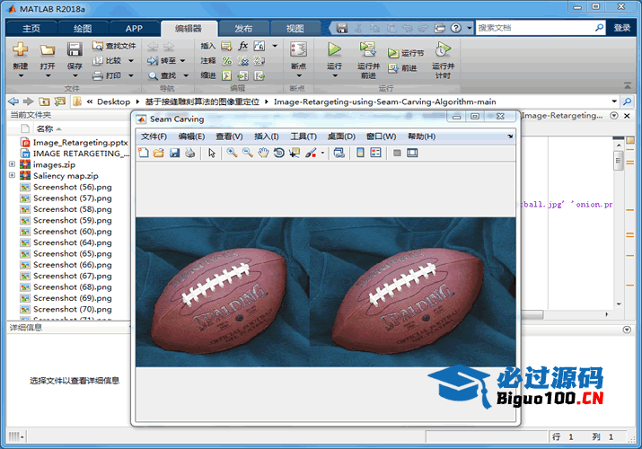
Task: Toggle the Brush data tool
Action: click(x=310, y=153)
